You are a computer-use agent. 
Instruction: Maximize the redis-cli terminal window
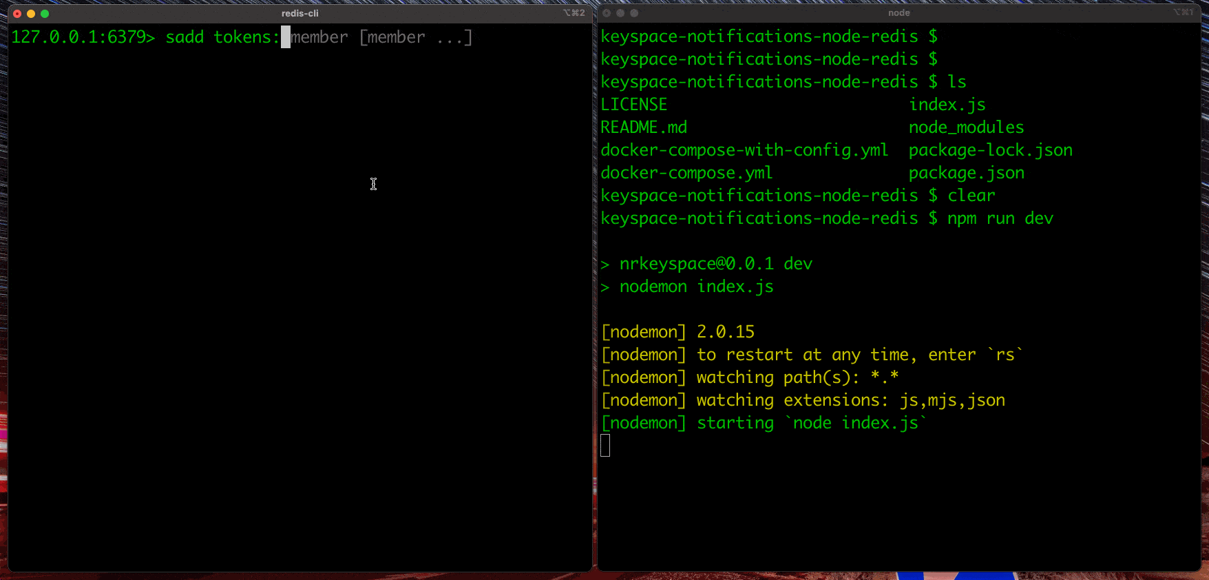point(45,14)
